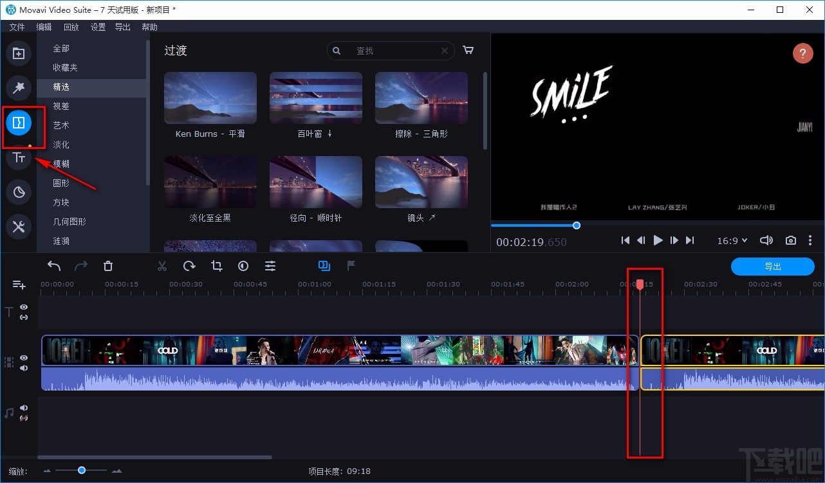Viewport: 825px width, 483px height.
Task: Open the more tools wrench tab
Action: 19,226
